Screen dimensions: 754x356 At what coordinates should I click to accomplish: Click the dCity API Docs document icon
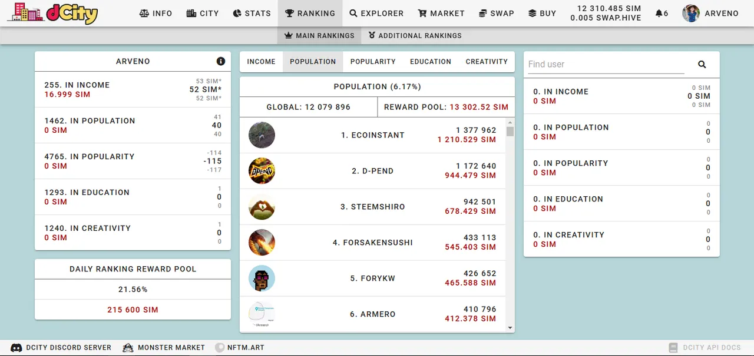pyautogui.click(x=674, y=348)
